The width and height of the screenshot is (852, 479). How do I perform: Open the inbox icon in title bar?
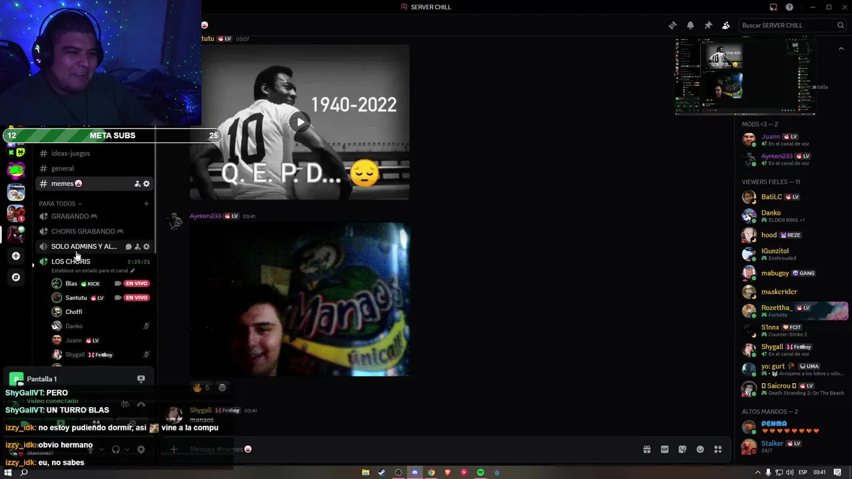(x=773, y=7)
